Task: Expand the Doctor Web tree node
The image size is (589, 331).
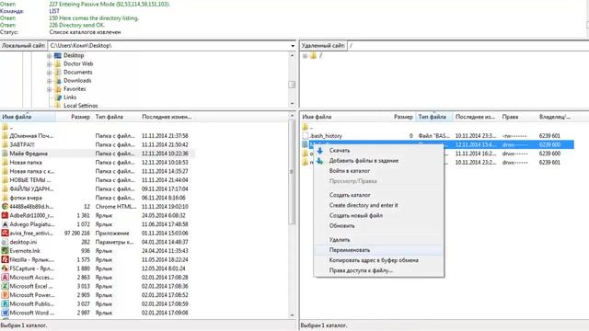Action: coord(49,63)
